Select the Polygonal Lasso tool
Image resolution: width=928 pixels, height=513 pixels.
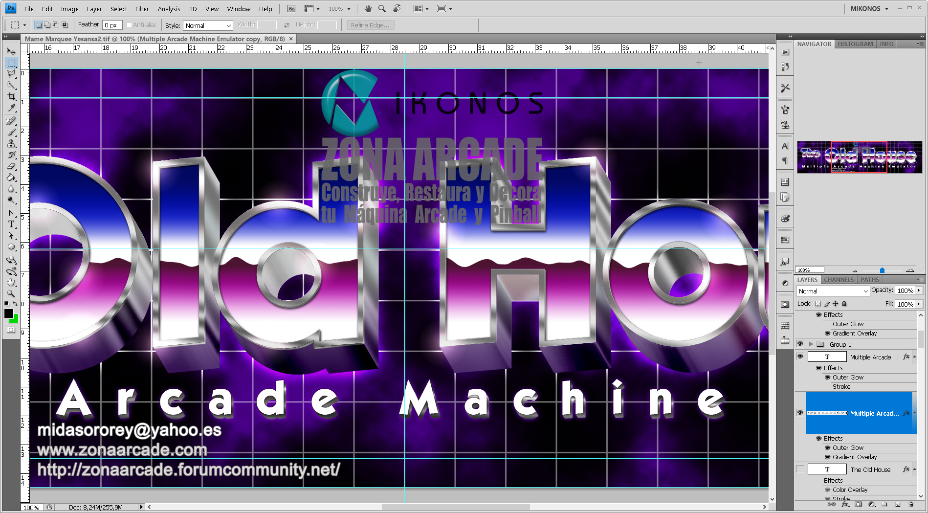11,74
